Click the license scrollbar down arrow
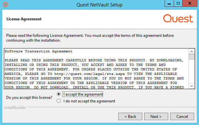 192,86
